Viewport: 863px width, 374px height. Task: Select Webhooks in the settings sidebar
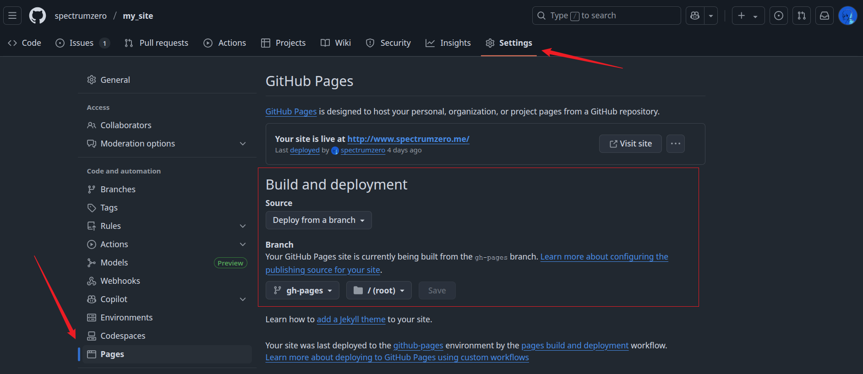tap(120, 281)
